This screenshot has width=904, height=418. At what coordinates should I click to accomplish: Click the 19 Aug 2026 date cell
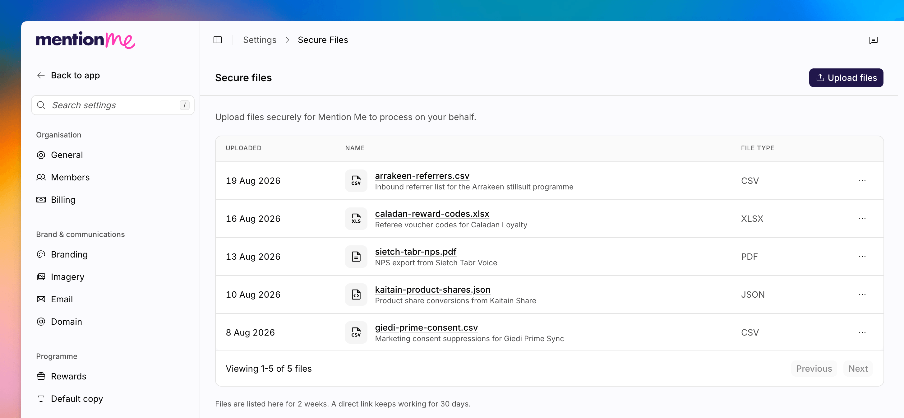coord(253,181)
